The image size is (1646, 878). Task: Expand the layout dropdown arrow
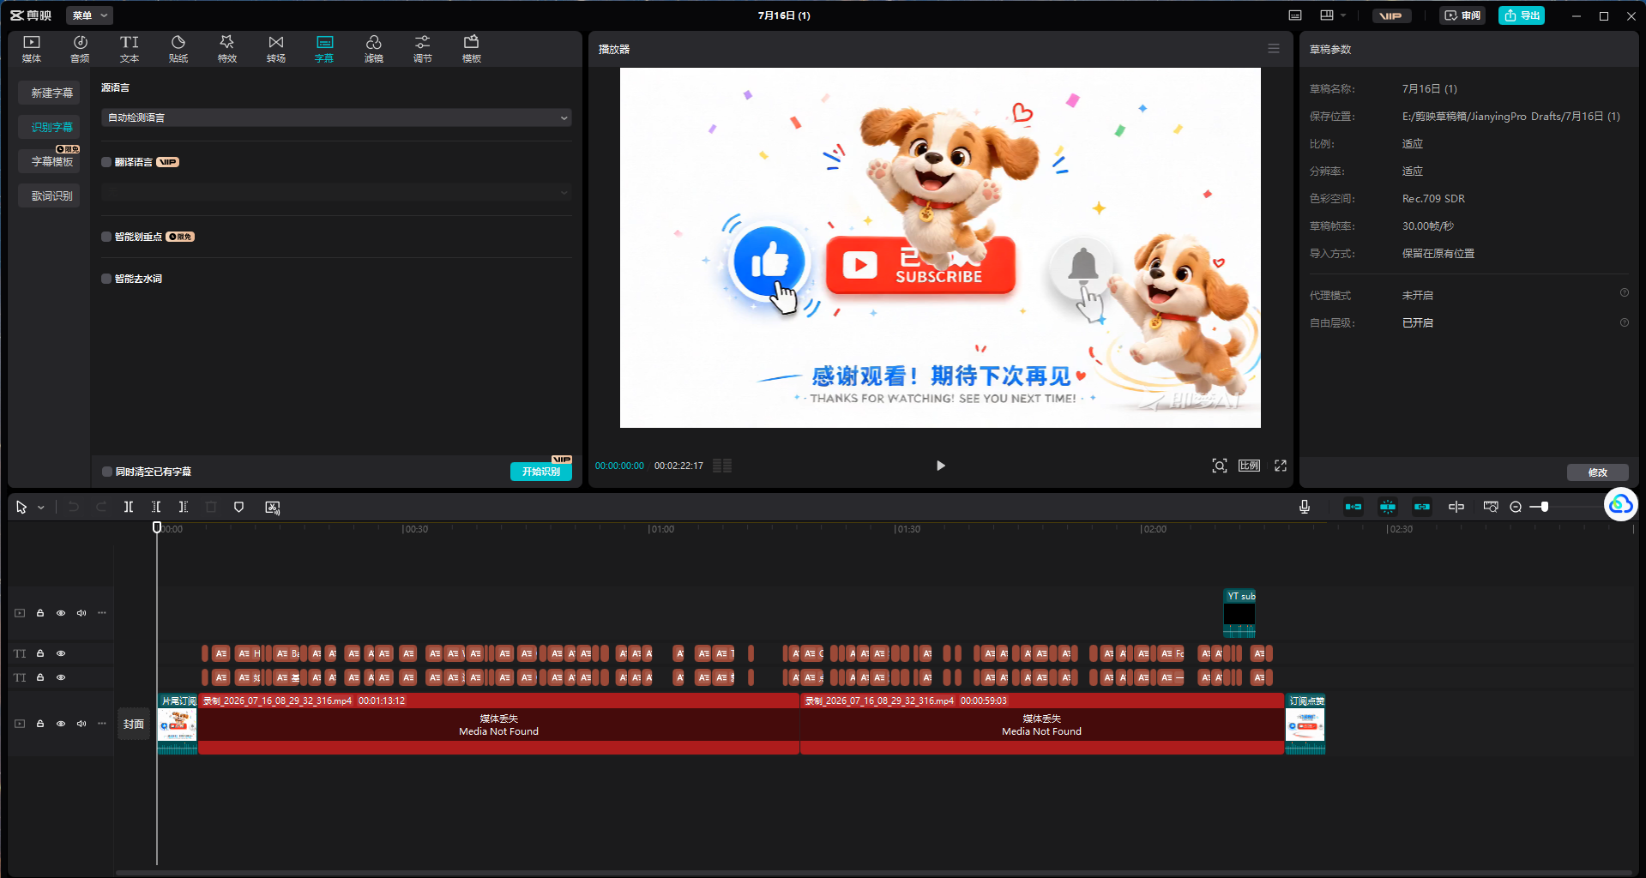(1343, 15)
